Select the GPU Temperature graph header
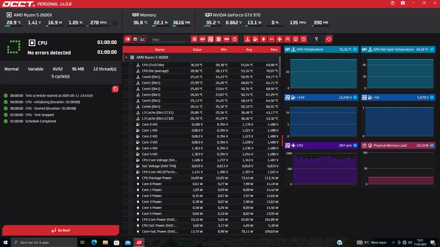The image size is (440, 247). (x=321, y=49)
